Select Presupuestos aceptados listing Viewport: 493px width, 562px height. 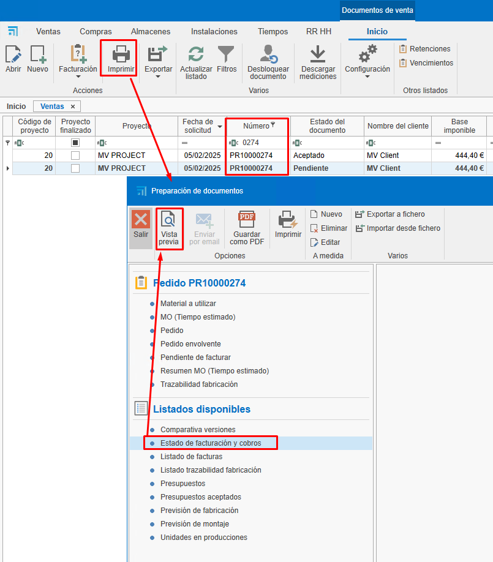pyautogui.click(x=201, y=497)
